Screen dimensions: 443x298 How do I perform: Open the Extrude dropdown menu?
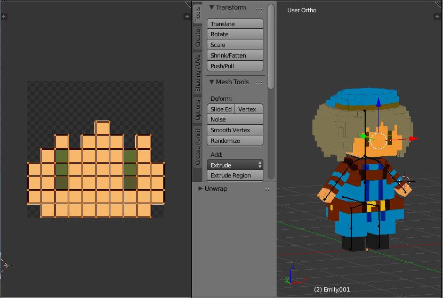pyautogui.click(x=235, y=165)
